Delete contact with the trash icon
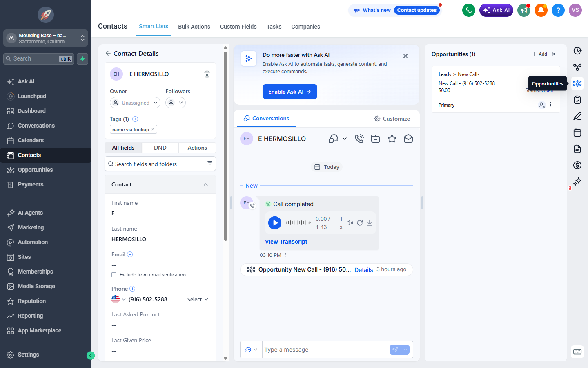 coord(207,74)
